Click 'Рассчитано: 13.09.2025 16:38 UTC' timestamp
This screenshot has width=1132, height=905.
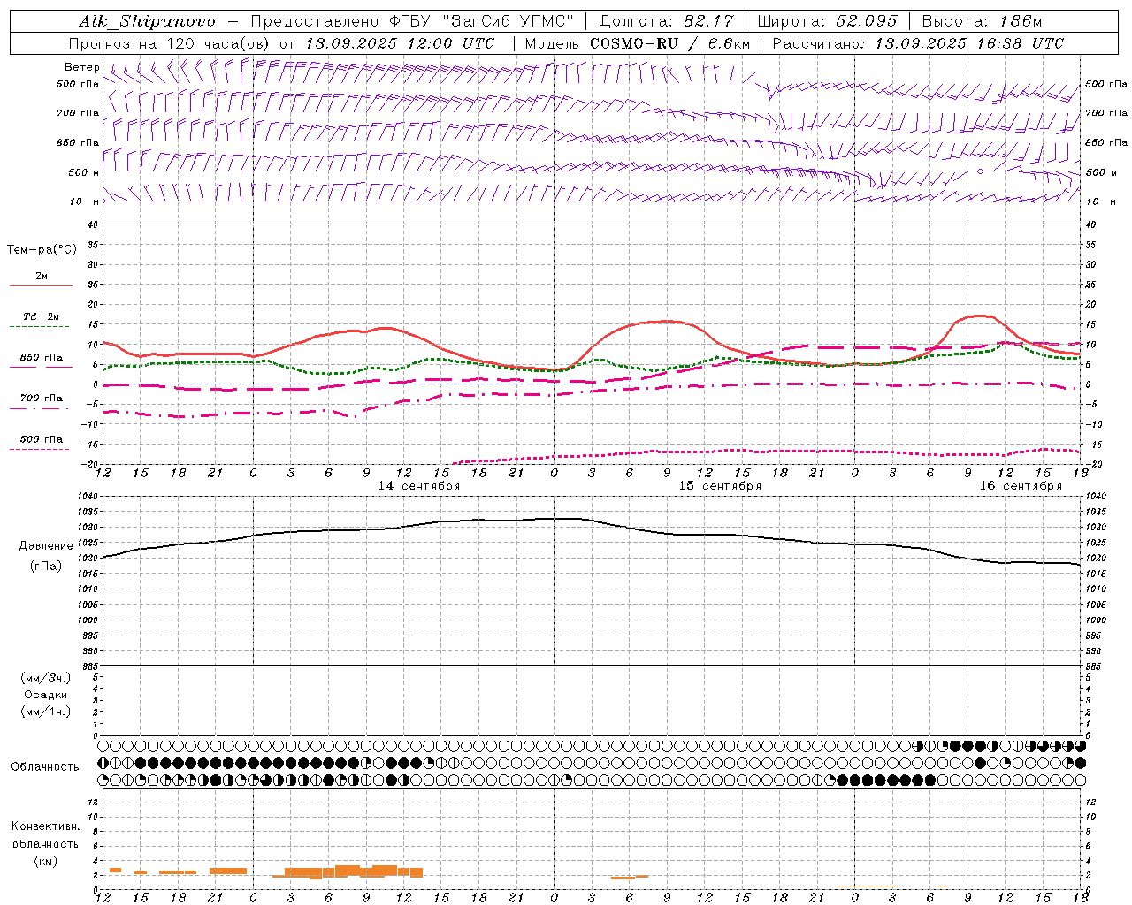pos(918,43)
